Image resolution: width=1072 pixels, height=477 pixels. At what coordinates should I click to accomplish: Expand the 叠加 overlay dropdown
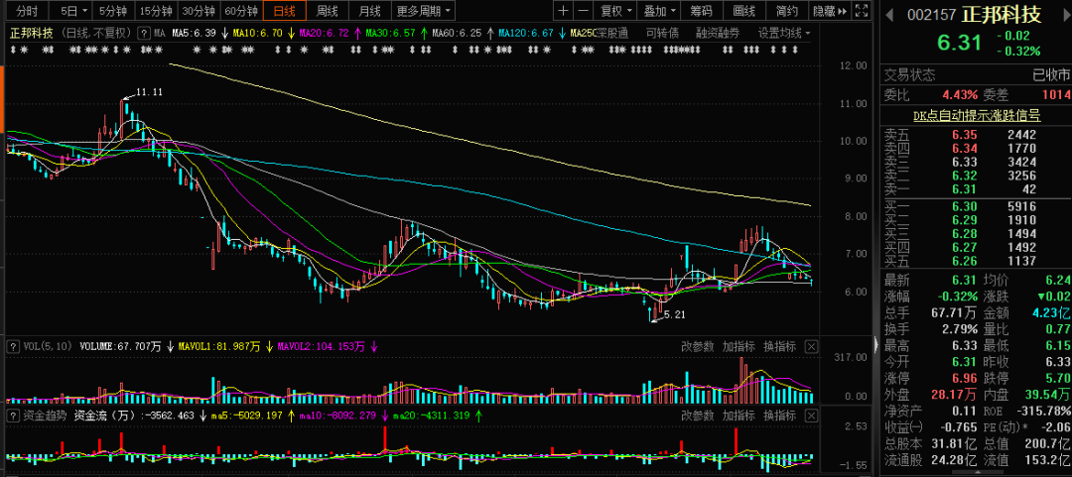pyautogui.click(x=658, y=11)
